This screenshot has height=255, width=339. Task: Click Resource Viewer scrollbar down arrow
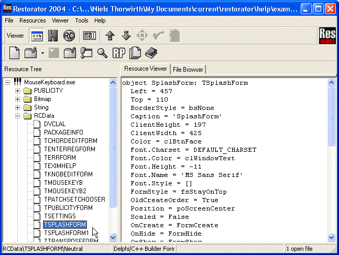click(332, 238)
